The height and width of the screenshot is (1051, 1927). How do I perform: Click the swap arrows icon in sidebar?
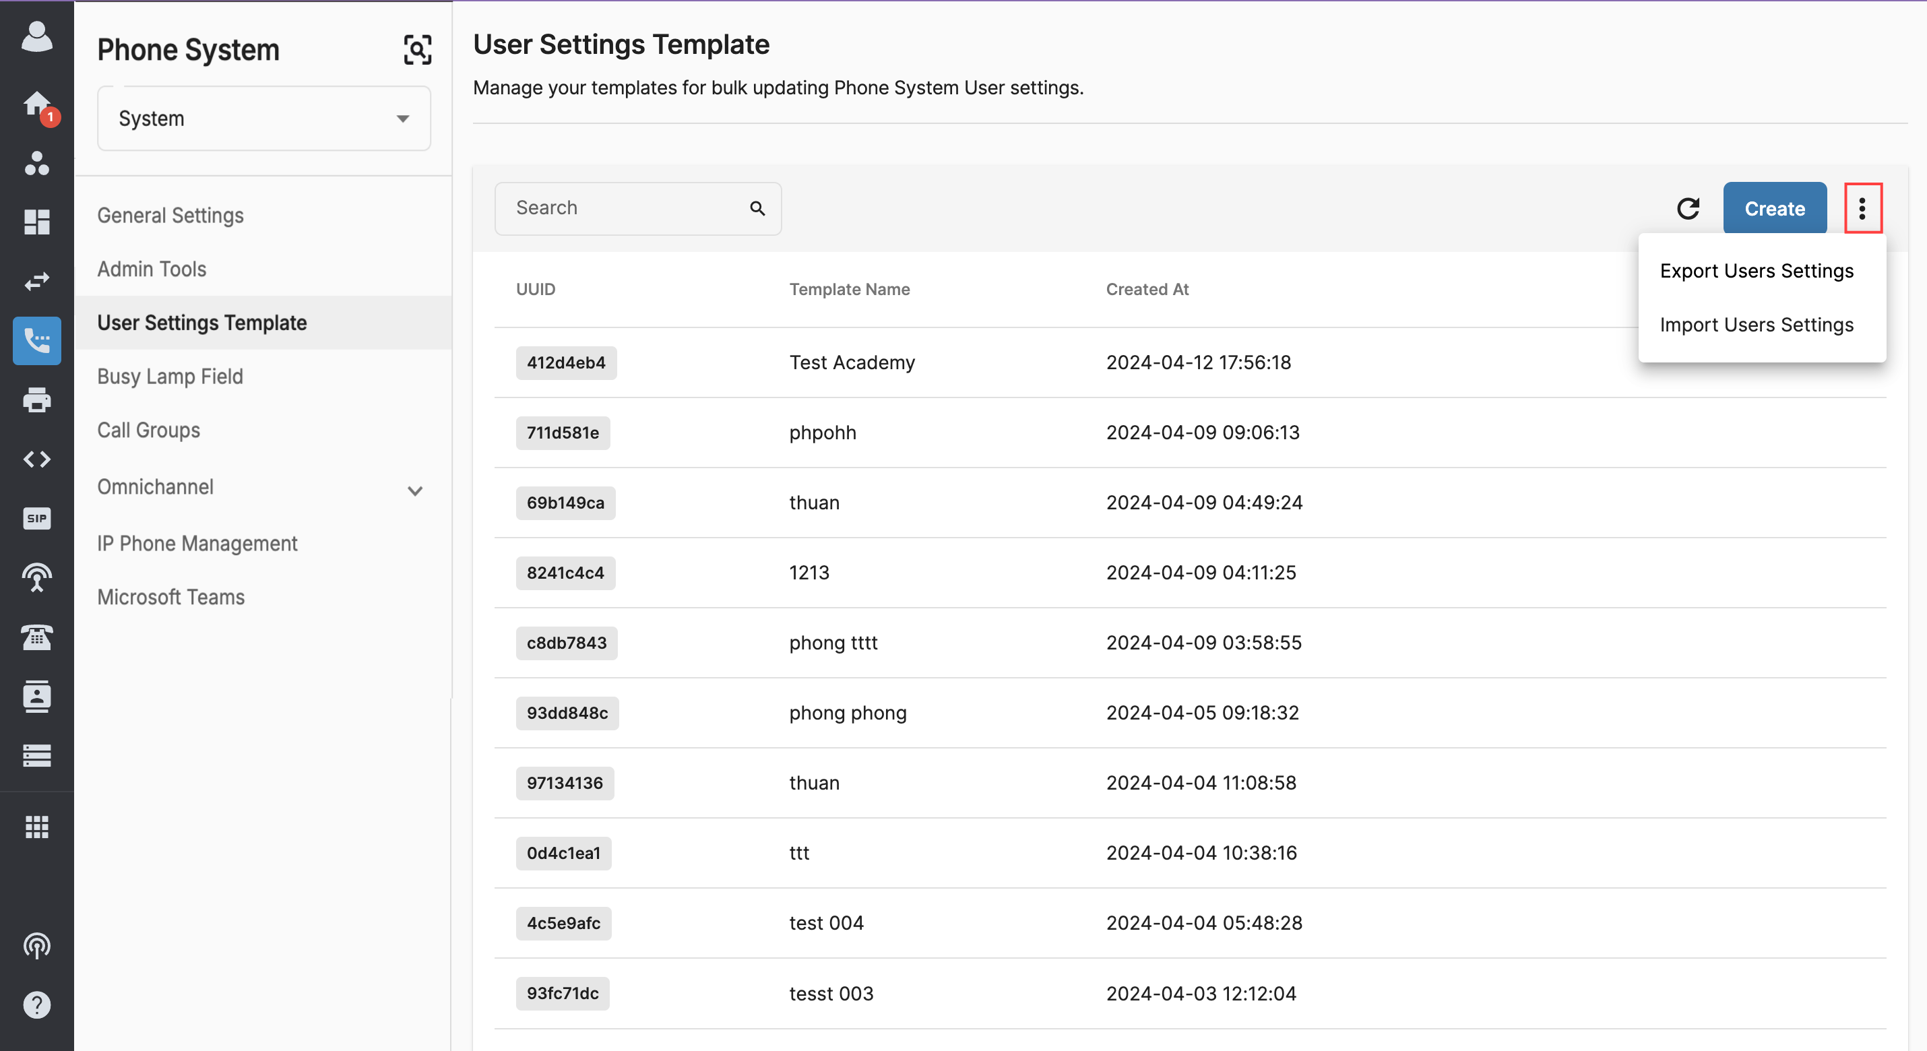(36, 281)
